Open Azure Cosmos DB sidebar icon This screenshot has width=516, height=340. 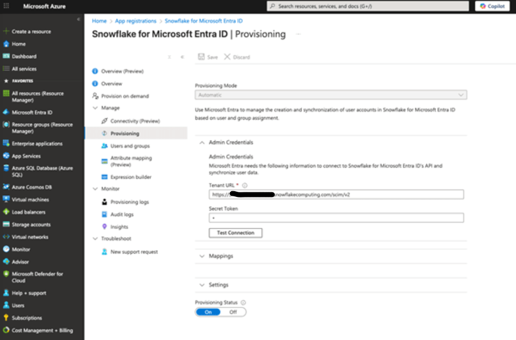pyautogui.click(x=6, y=187)
